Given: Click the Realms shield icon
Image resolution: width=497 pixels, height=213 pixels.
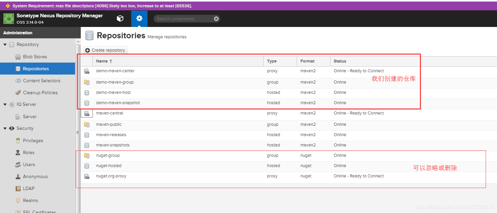Looking at the screenshot, I should click(18, 201).
